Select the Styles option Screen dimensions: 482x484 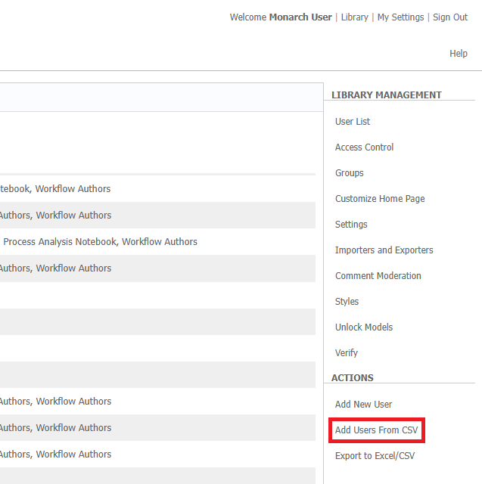click(x=347, y=302)
